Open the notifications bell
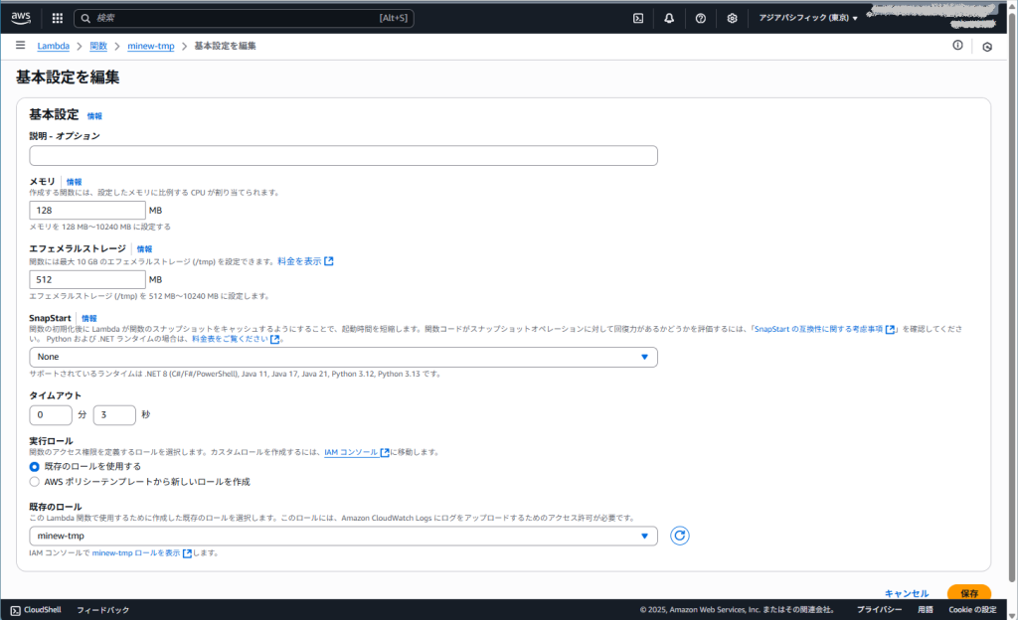 tap(669, 18)
